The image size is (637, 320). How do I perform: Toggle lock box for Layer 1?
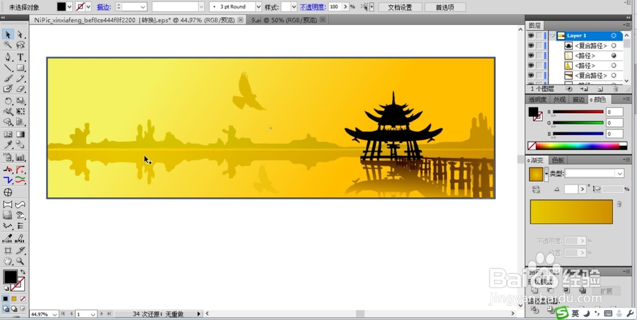[539, 36]
